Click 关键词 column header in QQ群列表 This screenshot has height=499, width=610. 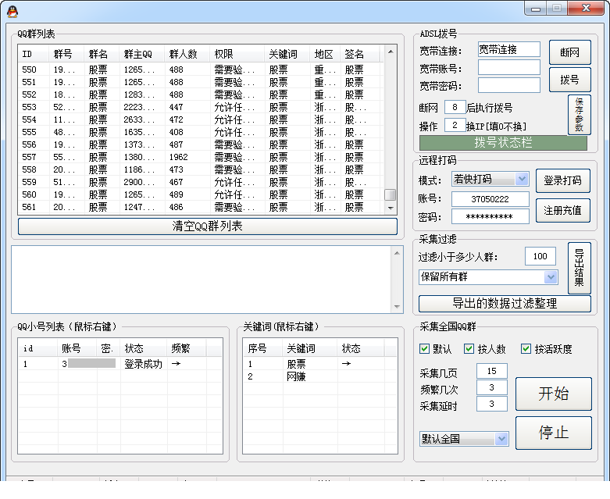(x=287, y=54)
